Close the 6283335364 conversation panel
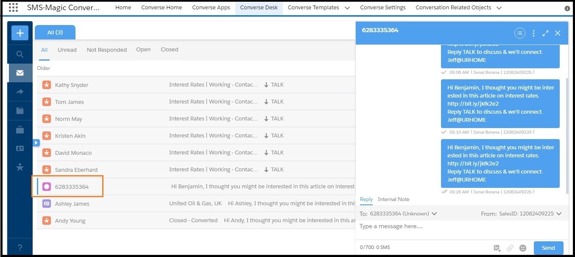 tap(558, 33)
